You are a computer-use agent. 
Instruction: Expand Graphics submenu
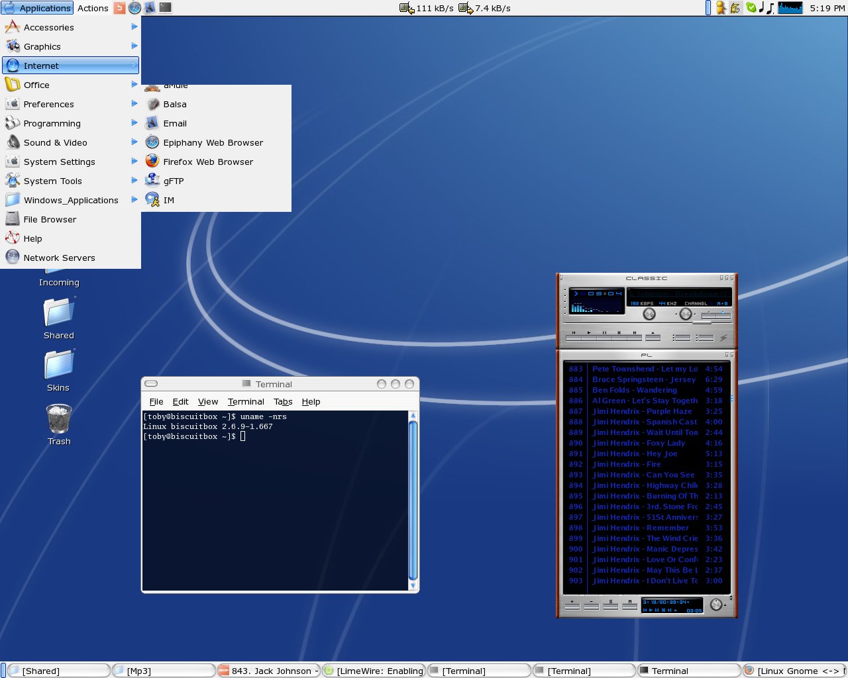[x=70, y=46]
